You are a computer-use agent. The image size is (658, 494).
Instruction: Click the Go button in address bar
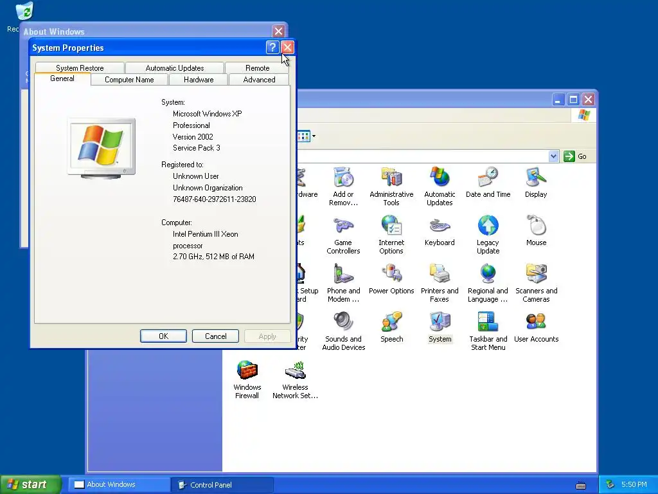575,156
